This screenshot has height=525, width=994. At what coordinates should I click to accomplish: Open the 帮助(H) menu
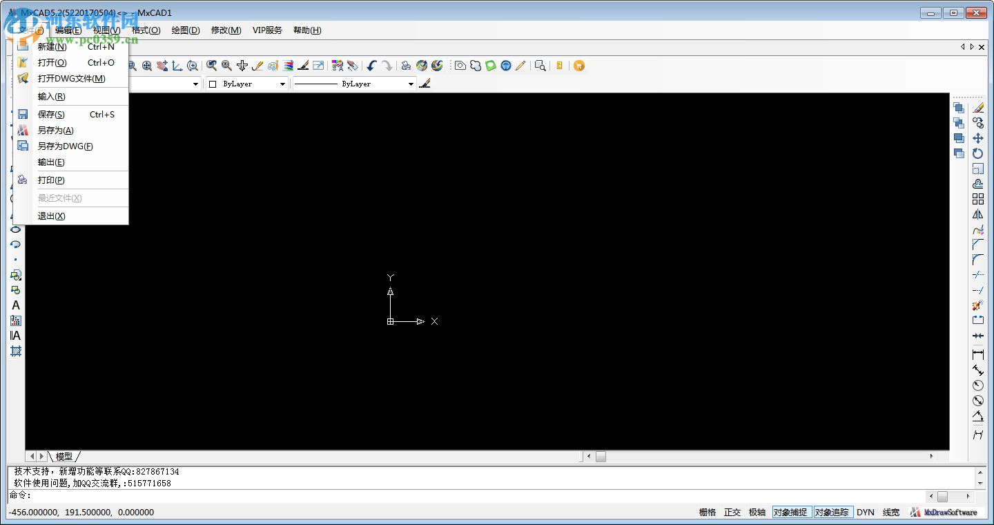(x=307, y=30)
